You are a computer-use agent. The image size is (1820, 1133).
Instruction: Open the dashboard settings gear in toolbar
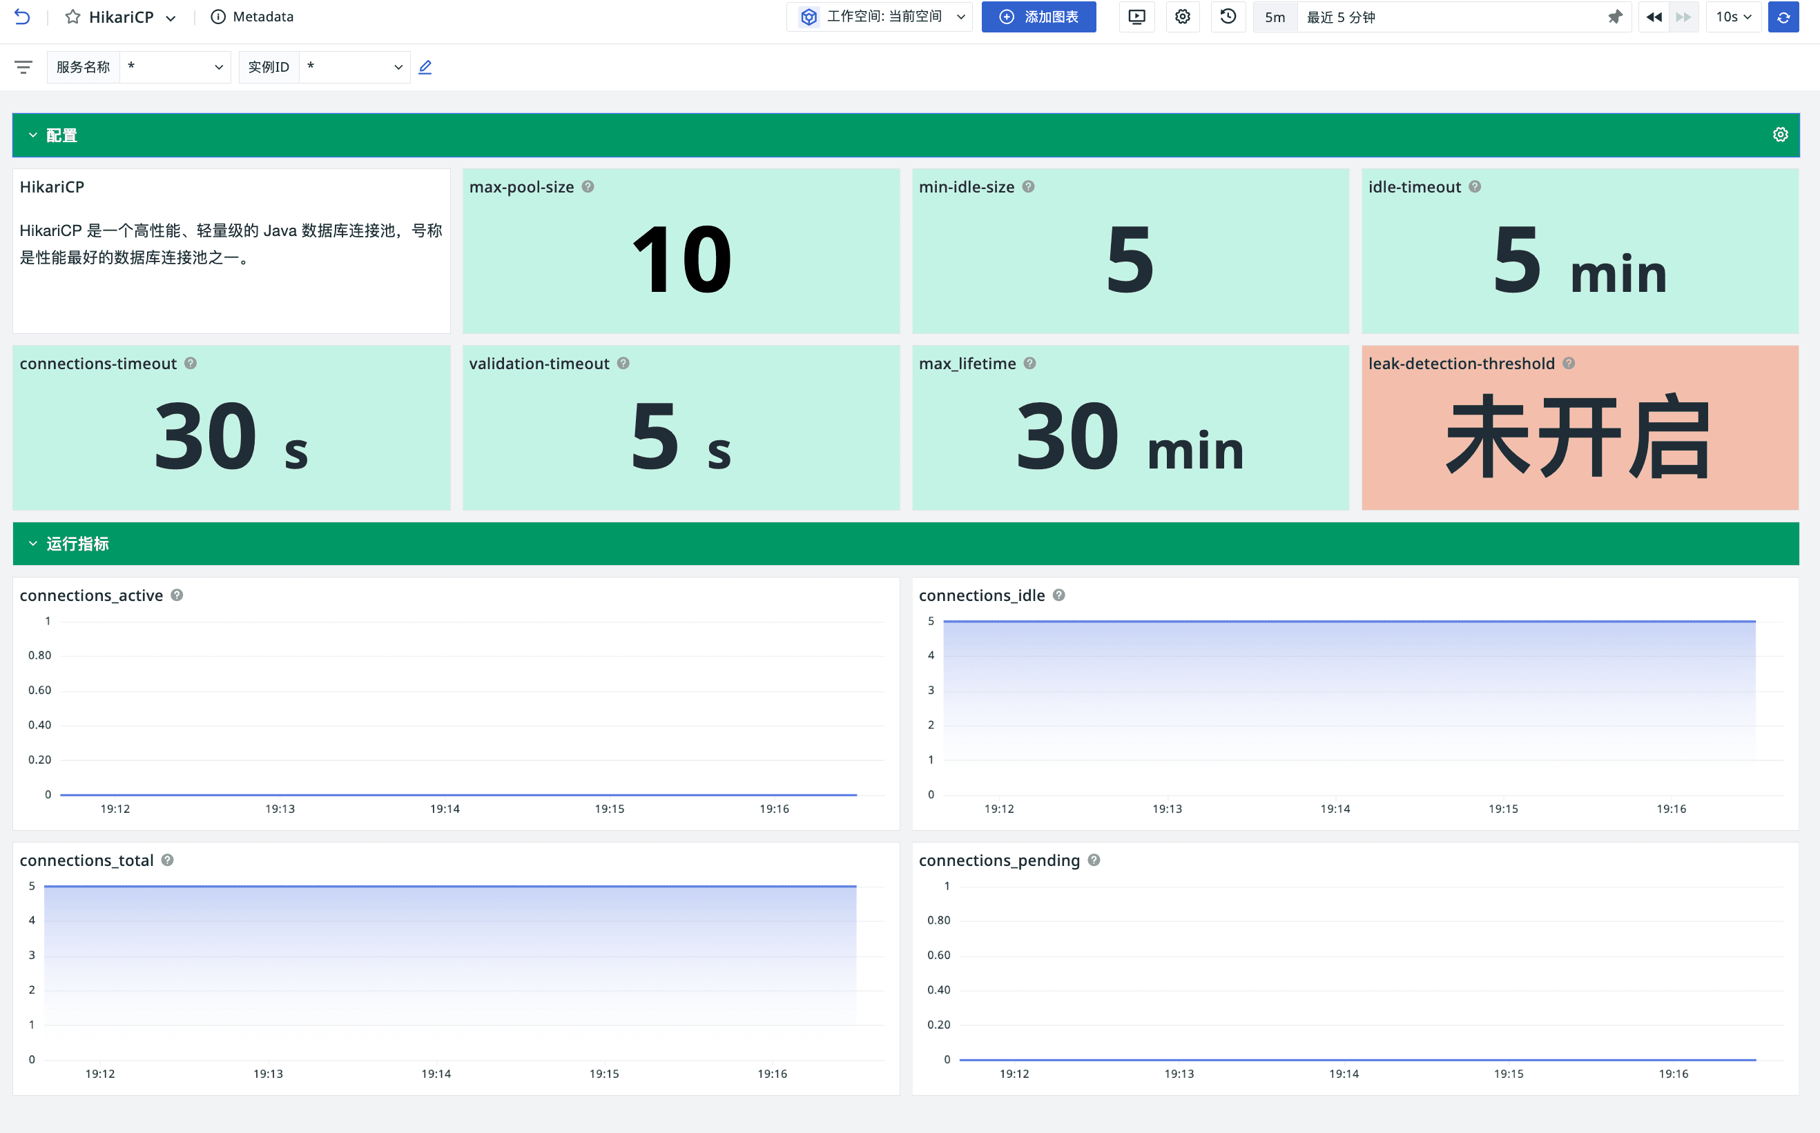1182,17
